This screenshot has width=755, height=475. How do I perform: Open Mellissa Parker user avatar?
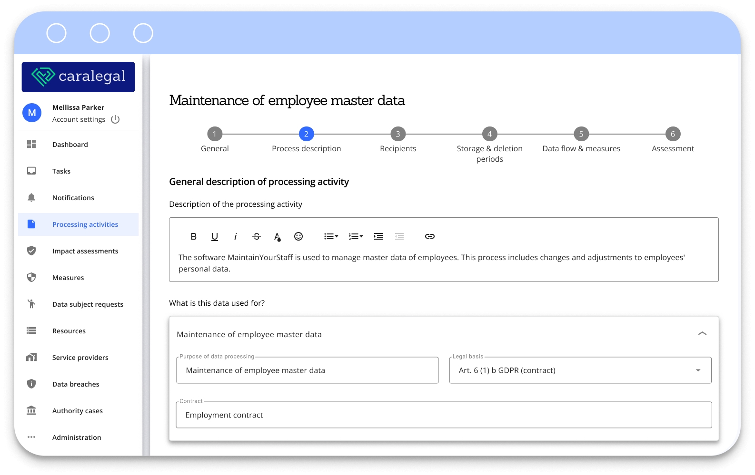pyautogui.click(x=32, y=113)
